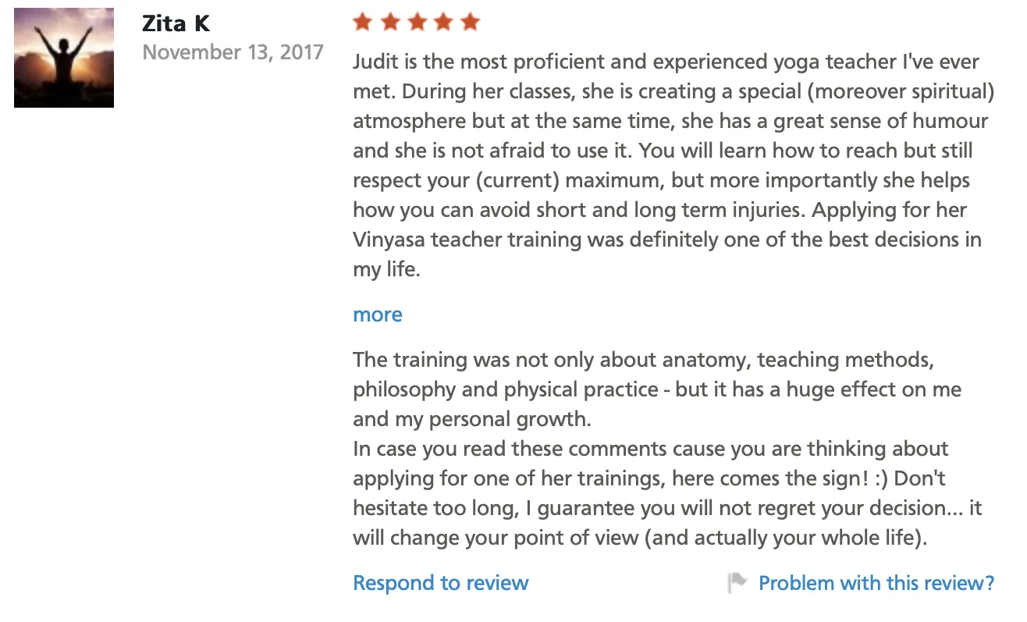Screen dimensions: 1027x622
Task: Select the third star in the rating
Action: [416, 22]
